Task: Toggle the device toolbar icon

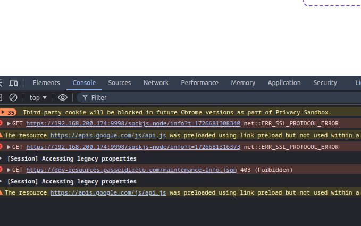Action: pyautogui.click(x=13, y=83)
